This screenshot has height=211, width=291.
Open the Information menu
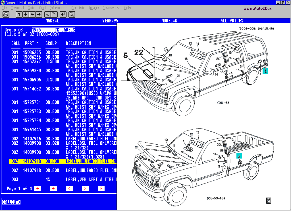[x=59, y=8]
